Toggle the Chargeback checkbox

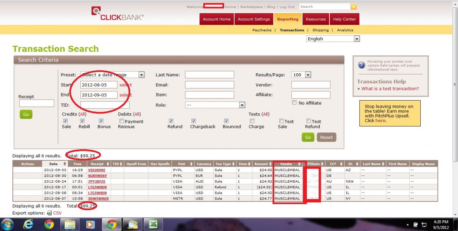(194, 121)
